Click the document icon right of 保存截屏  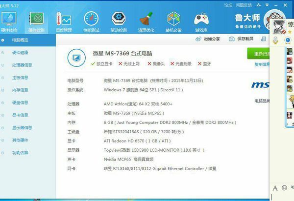(264, 39)
